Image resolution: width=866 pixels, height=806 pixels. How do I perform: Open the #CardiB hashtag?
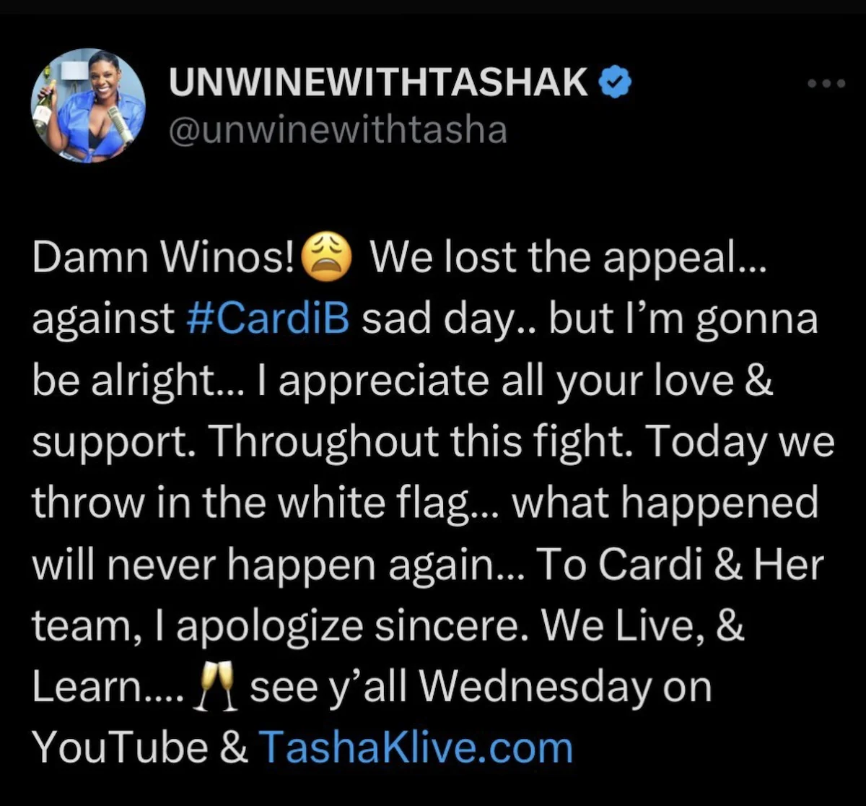[x=268, y=319]
